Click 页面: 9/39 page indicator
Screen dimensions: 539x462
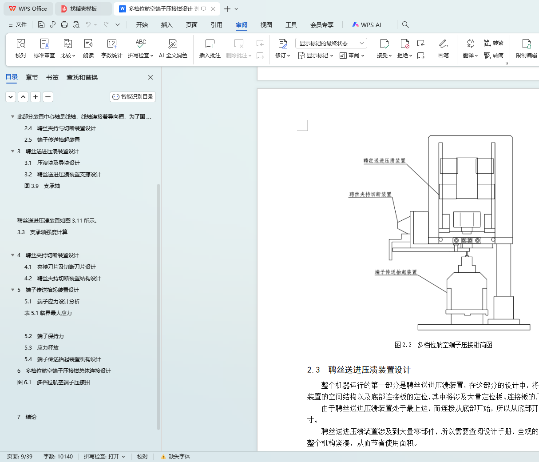coord(20,457)
